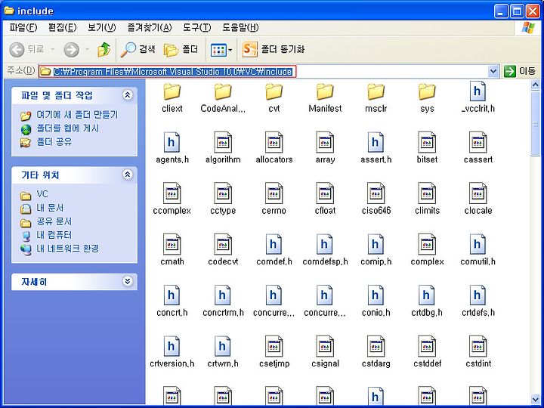Select the ccomplex file

172,199
